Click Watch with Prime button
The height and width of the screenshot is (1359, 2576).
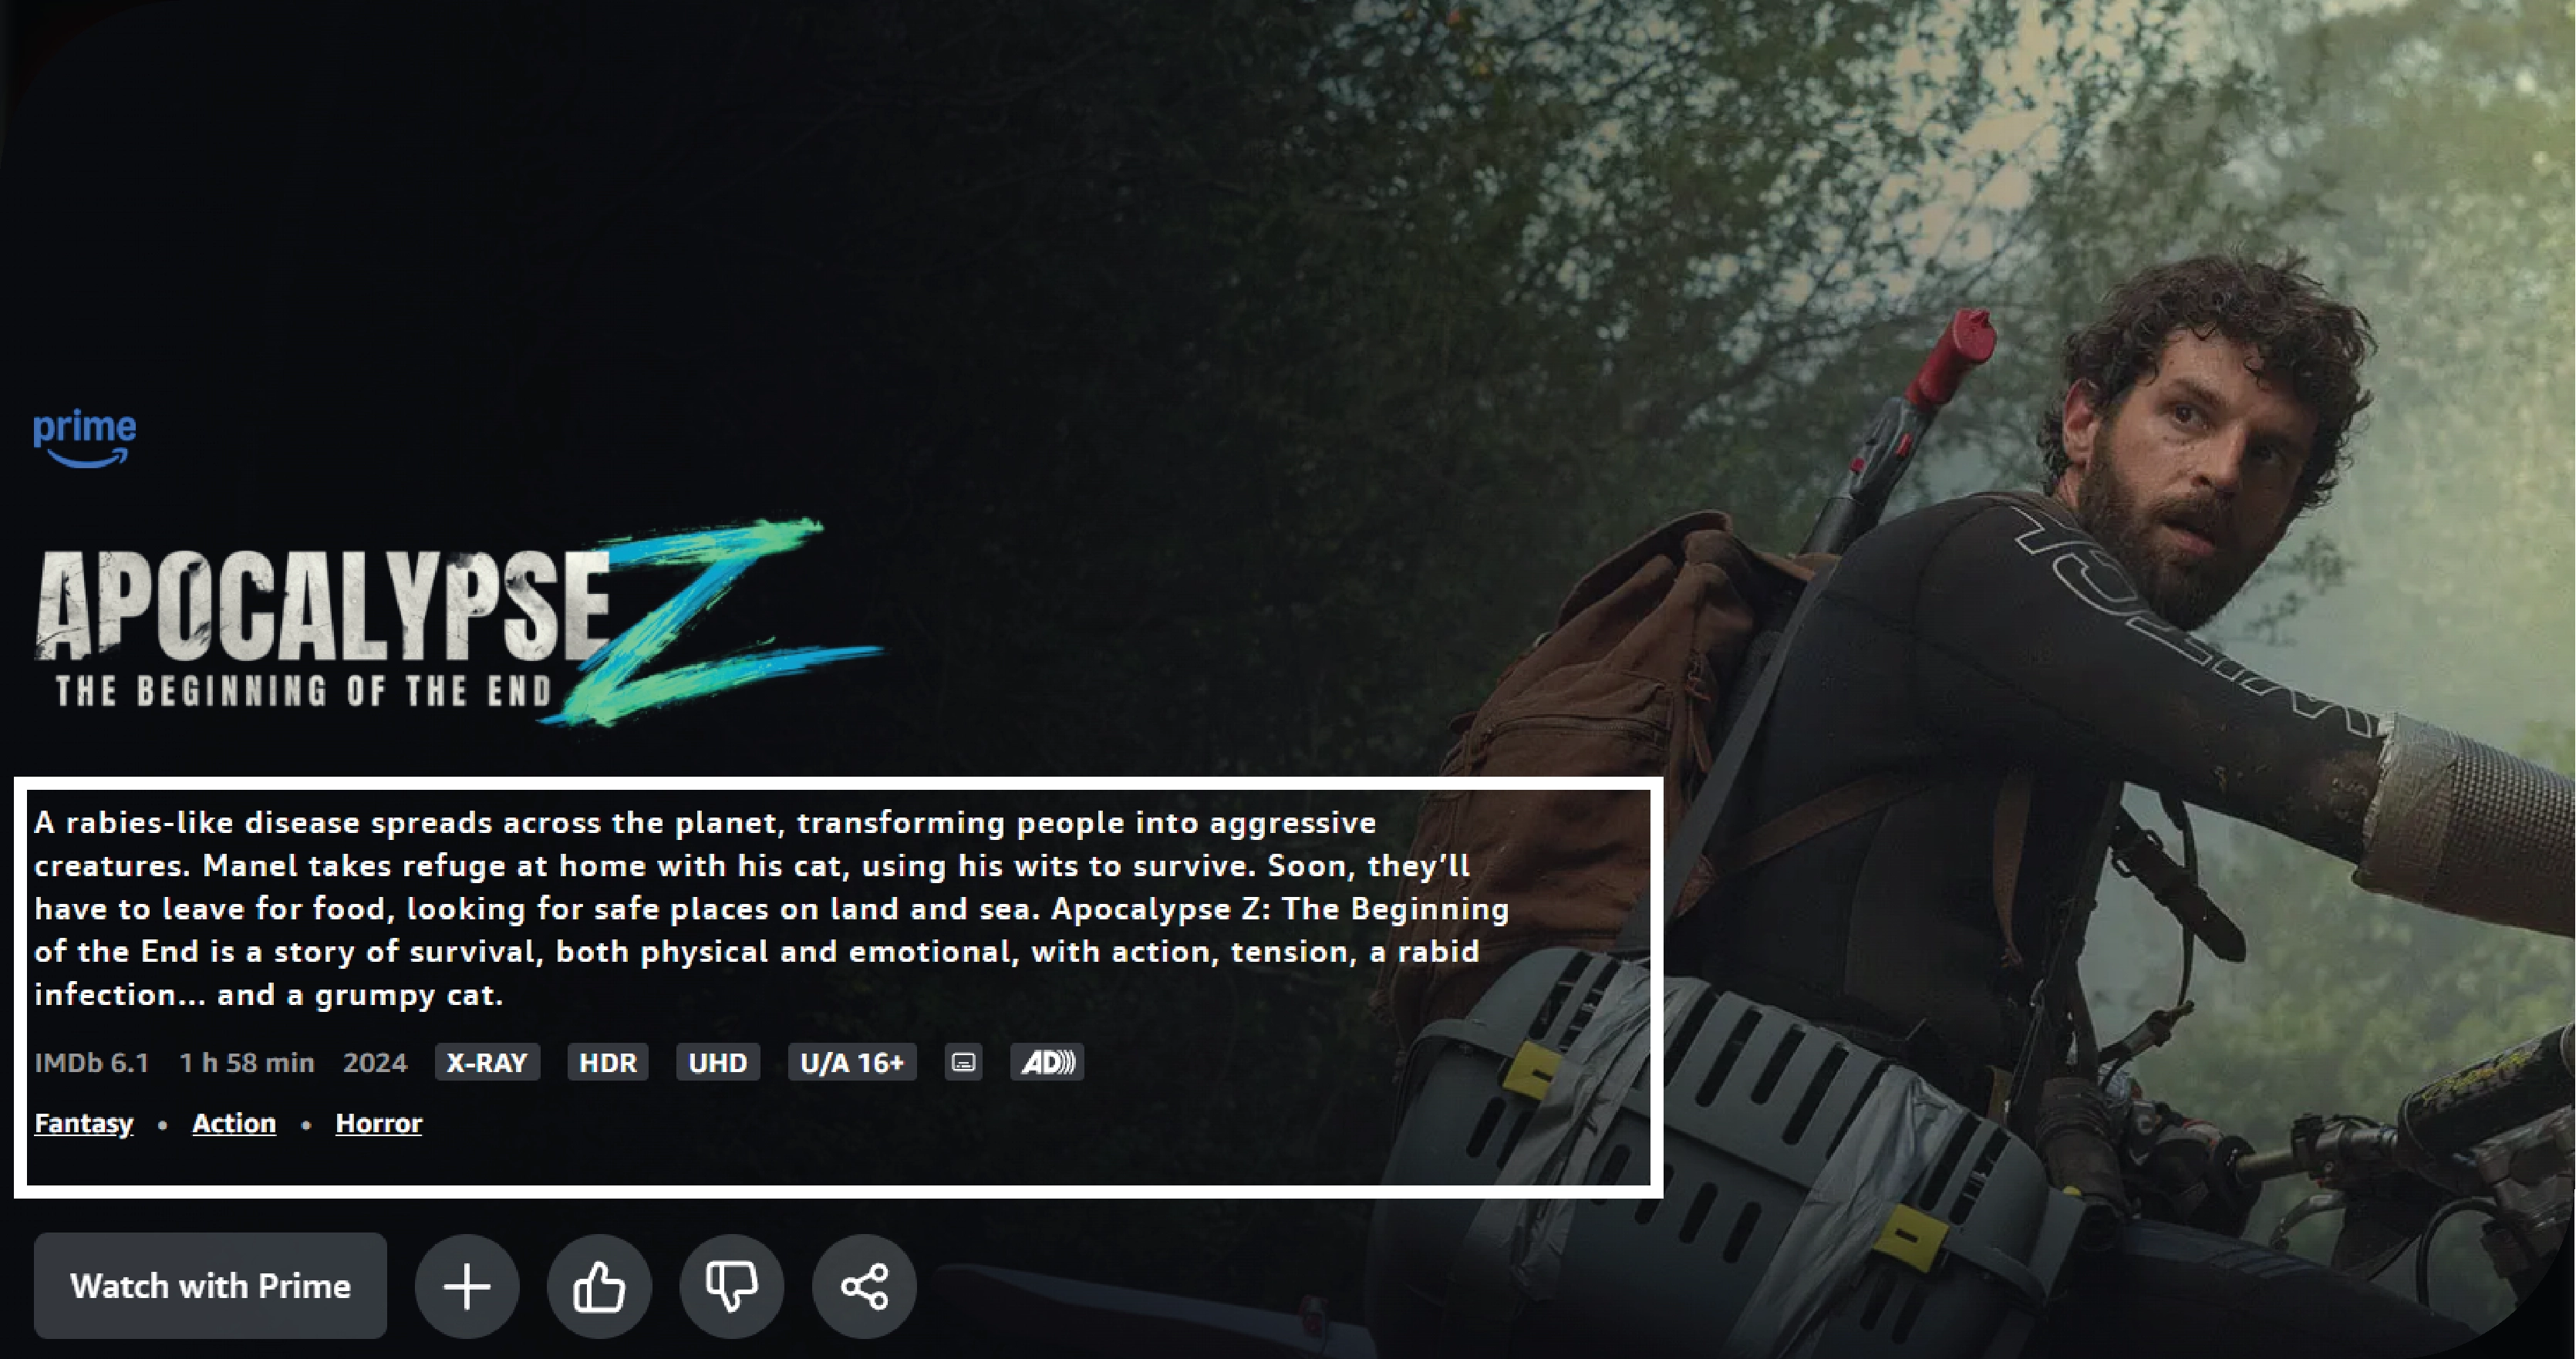211,1286
